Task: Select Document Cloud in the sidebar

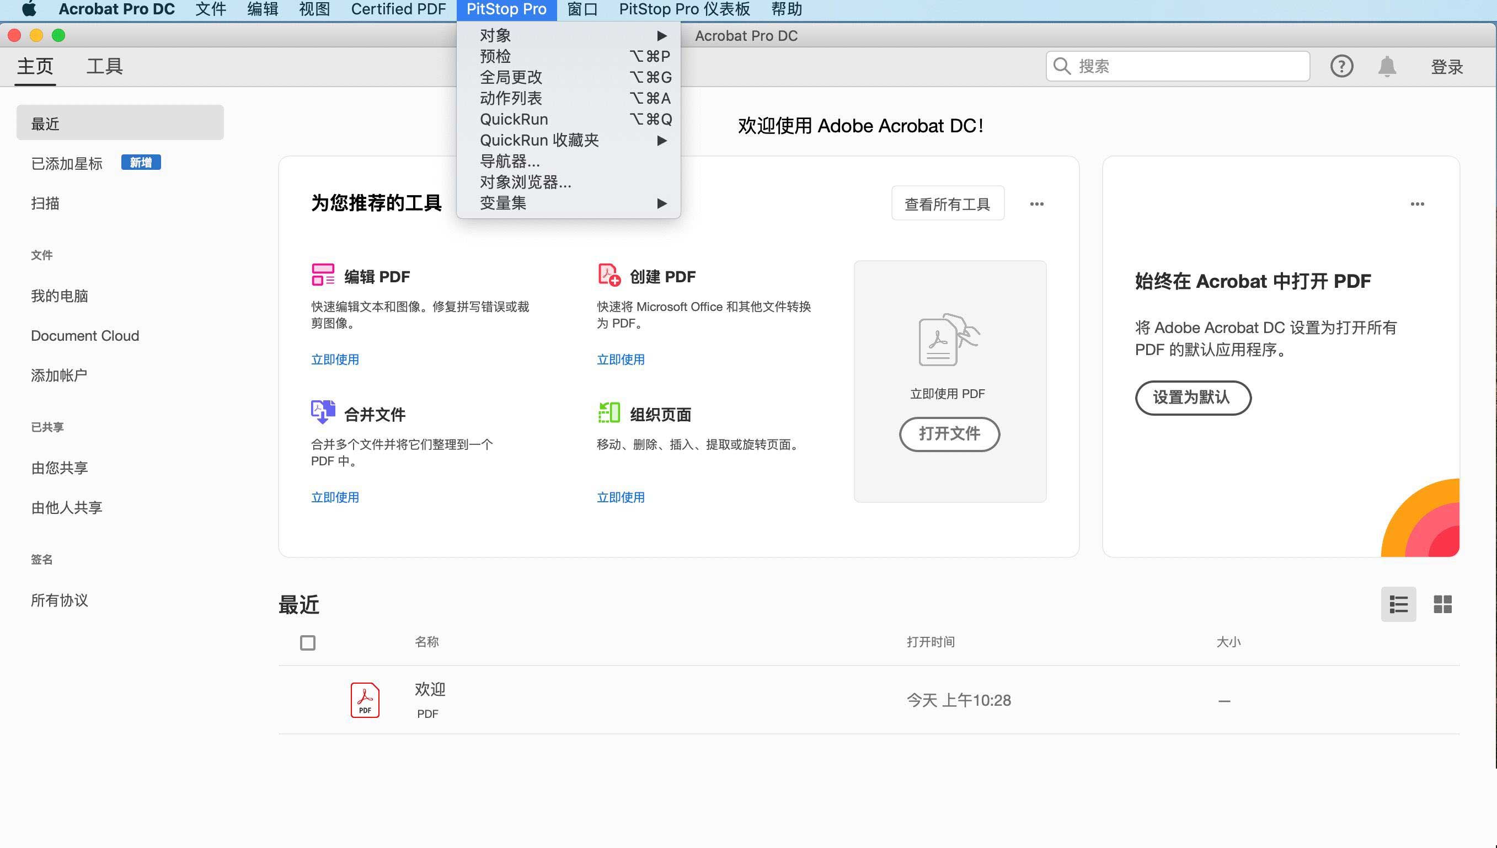Action: (85, 336)
